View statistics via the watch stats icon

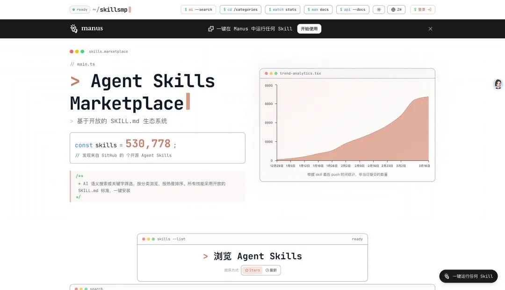pyautogui.click(x=282, y=9)
